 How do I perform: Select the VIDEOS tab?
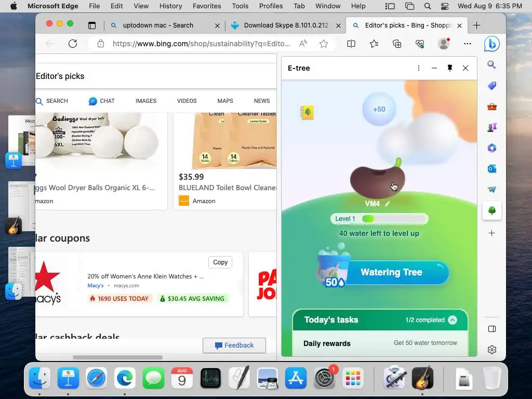(x=187, y=101)
